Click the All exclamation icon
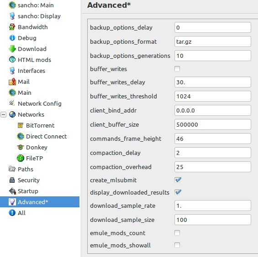258x257 pixels. point(12,213)
